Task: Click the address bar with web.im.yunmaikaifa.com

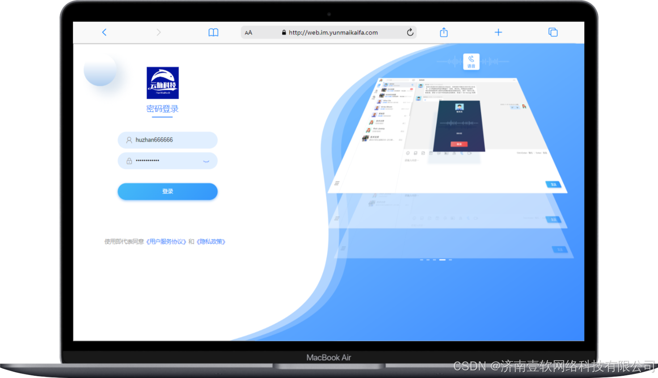Action: pos(329,32)
